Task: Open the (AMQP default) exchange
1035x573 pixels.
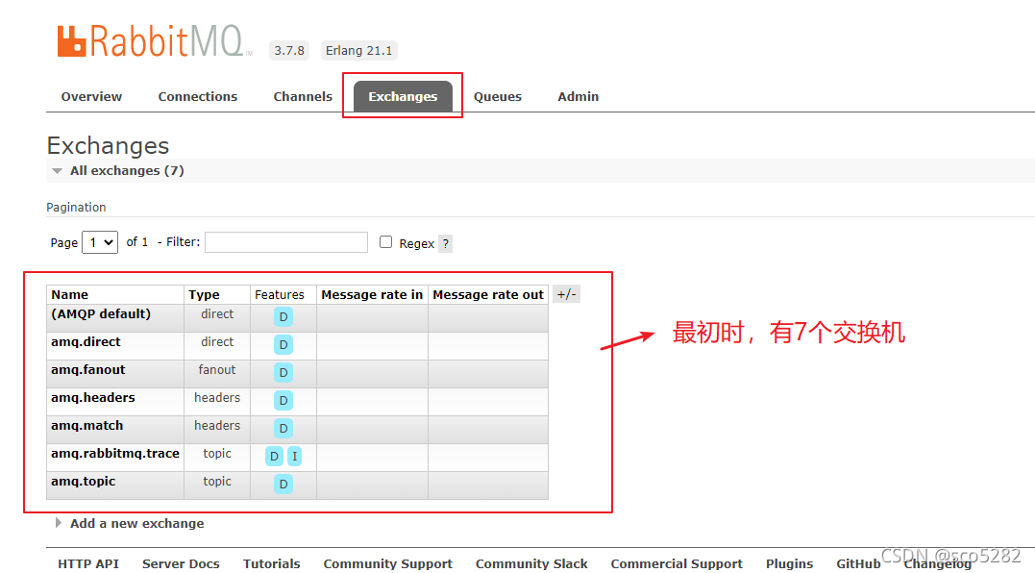Action: coord(101,314)
